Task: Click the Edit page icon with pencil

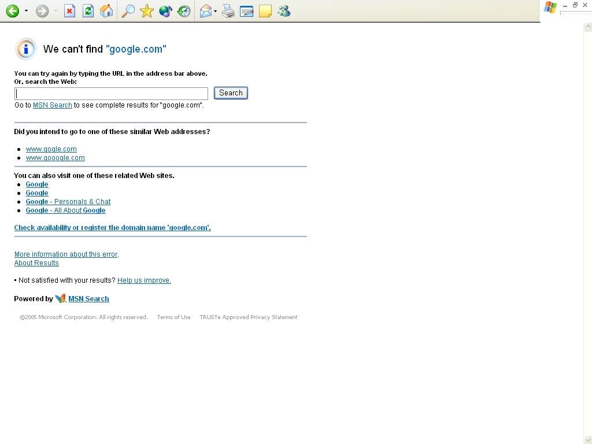Action: tap(246, 11)
